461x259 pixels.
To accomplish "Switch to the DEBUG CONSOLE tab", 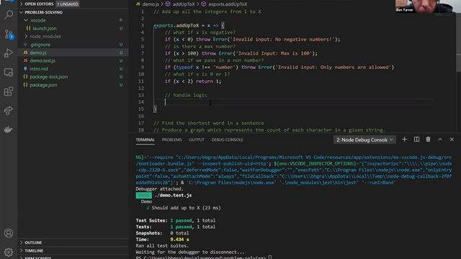I will coord(228,140).
